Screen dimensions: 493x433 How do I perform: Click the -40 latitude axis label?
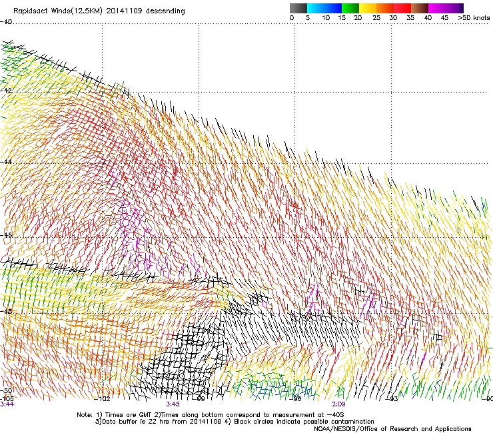click(x=6, y=22)
